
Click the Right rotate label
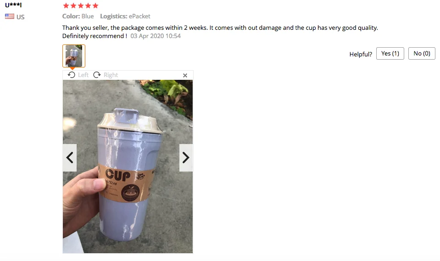[x=111, y=75]
